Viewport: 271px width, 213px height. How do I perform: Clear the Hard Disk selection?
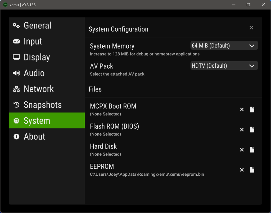pyautogui.click(x=242, y=150)
